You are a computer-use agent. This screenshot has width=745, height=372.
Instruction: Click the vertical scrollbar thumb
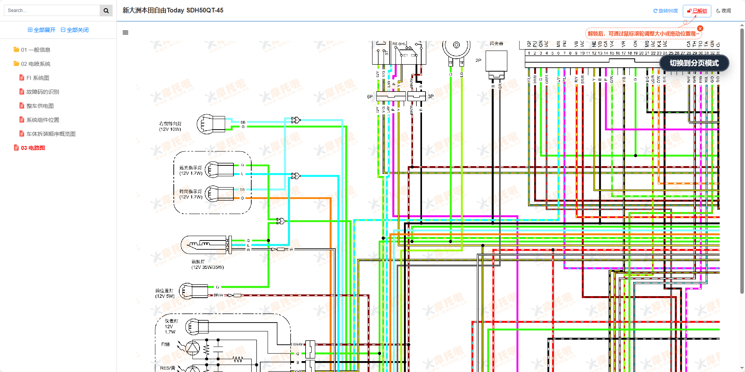pos(742,156)
